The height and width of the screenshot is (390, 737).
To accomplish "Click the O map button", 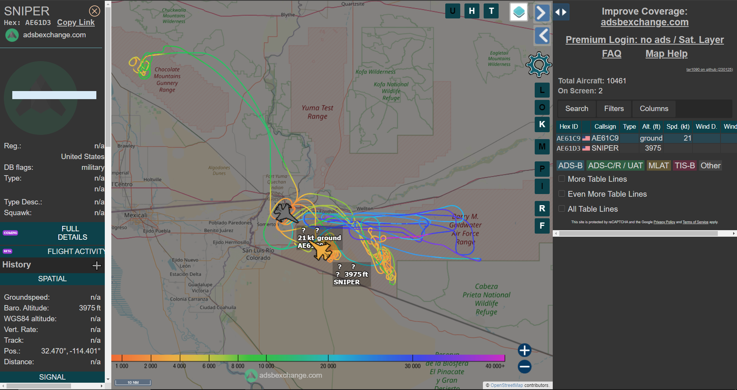I will click(x=542, y=107).
